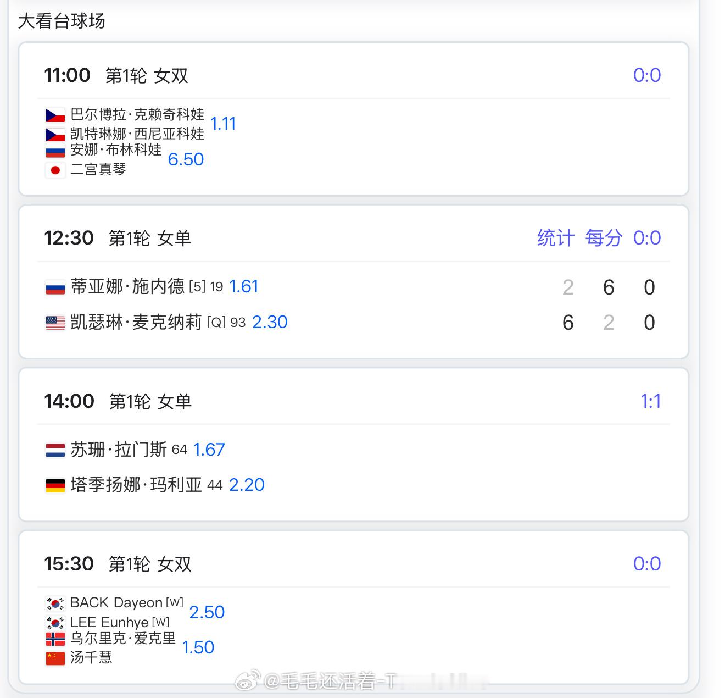The height and width of the screenshot is (698, 725).
Task: Select odds 1.11 for the Czech pair
Action: click(223, 124)
